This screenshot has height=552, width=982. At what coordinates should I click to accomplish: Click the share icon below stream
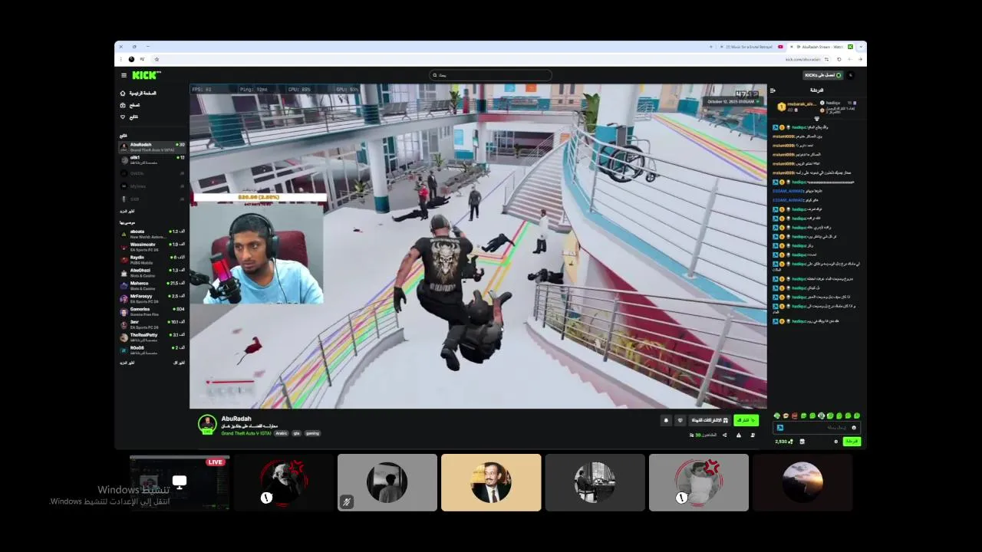725,435
